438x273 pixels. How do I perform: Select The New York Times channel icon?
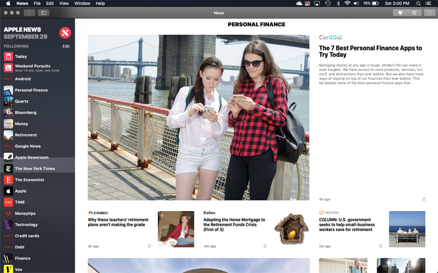tap(8, 168)
